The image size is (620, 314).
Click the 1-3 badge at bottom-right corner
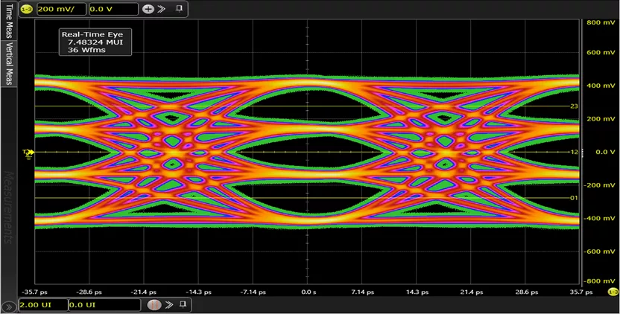pos(613,292)
